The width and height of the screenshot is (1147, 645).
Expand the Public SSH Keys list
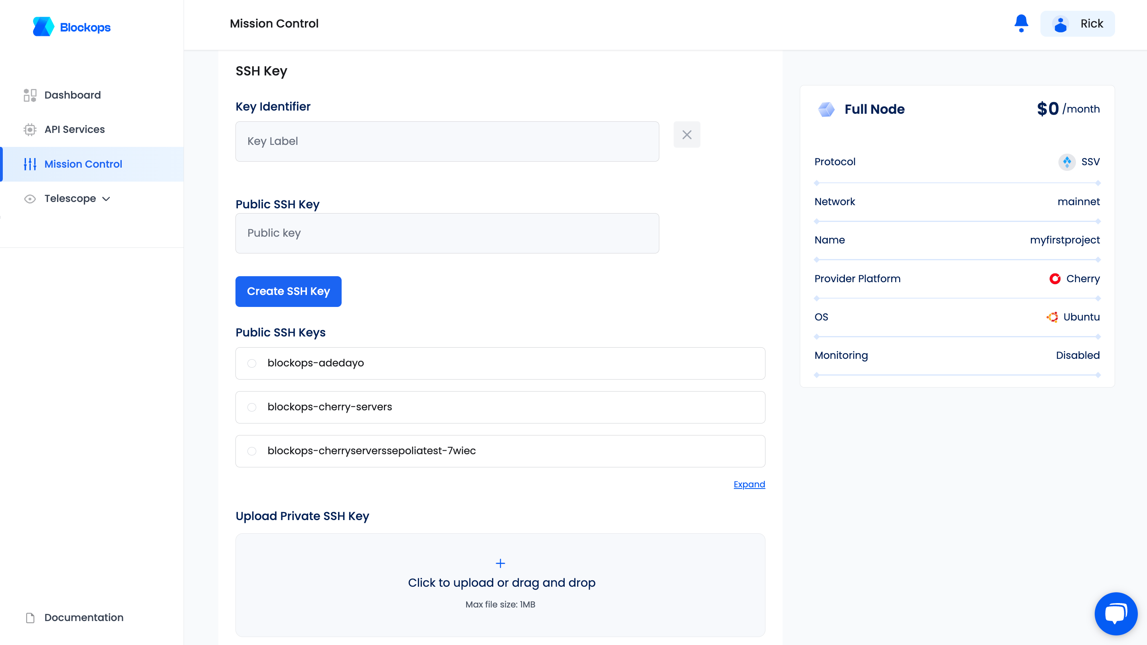[749, 484]
